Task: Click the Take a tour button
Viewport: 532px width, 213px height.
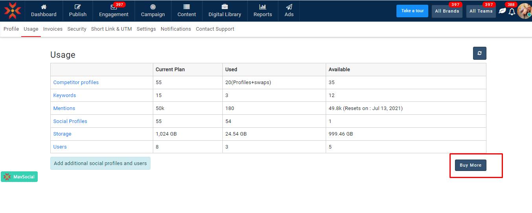Action: tap(412, 11)
